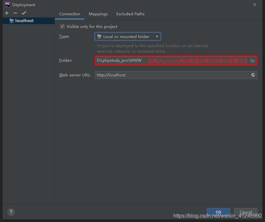The height and width of the screenshot is (222, 265).
Task: Toggle Visible only for this project checkbox
Action: click(x=62, y=26)
